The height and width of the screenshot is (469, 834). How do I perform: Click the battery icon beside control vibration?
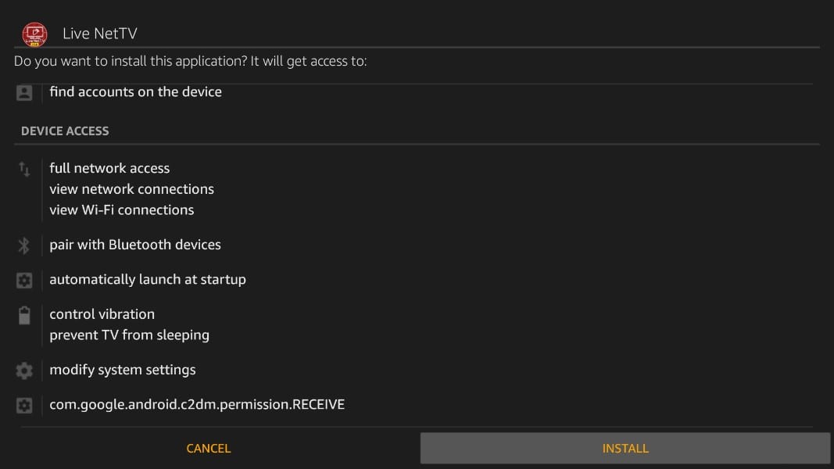[24, 315]
